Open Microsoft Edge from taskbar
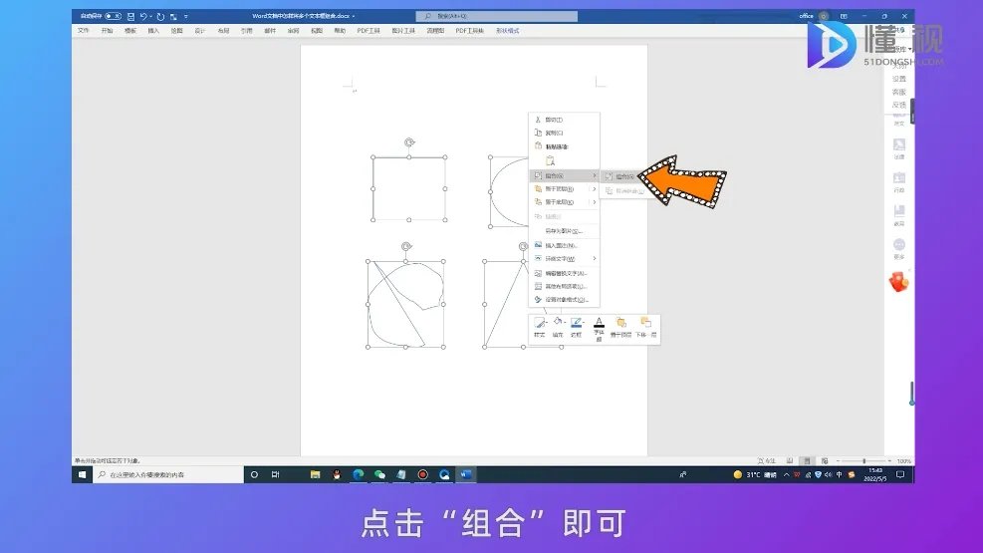 (x=358, y=474)
